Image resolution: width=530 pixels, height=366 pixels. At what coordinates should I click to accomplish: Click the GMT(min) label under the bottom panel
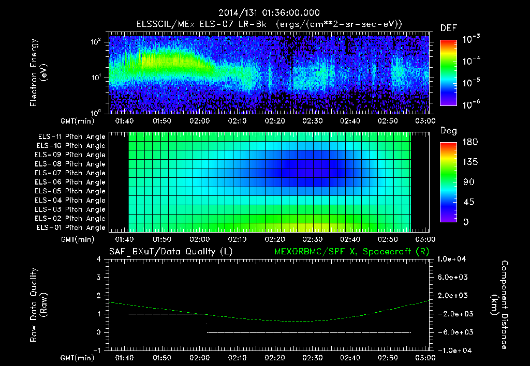coord(77,358)
